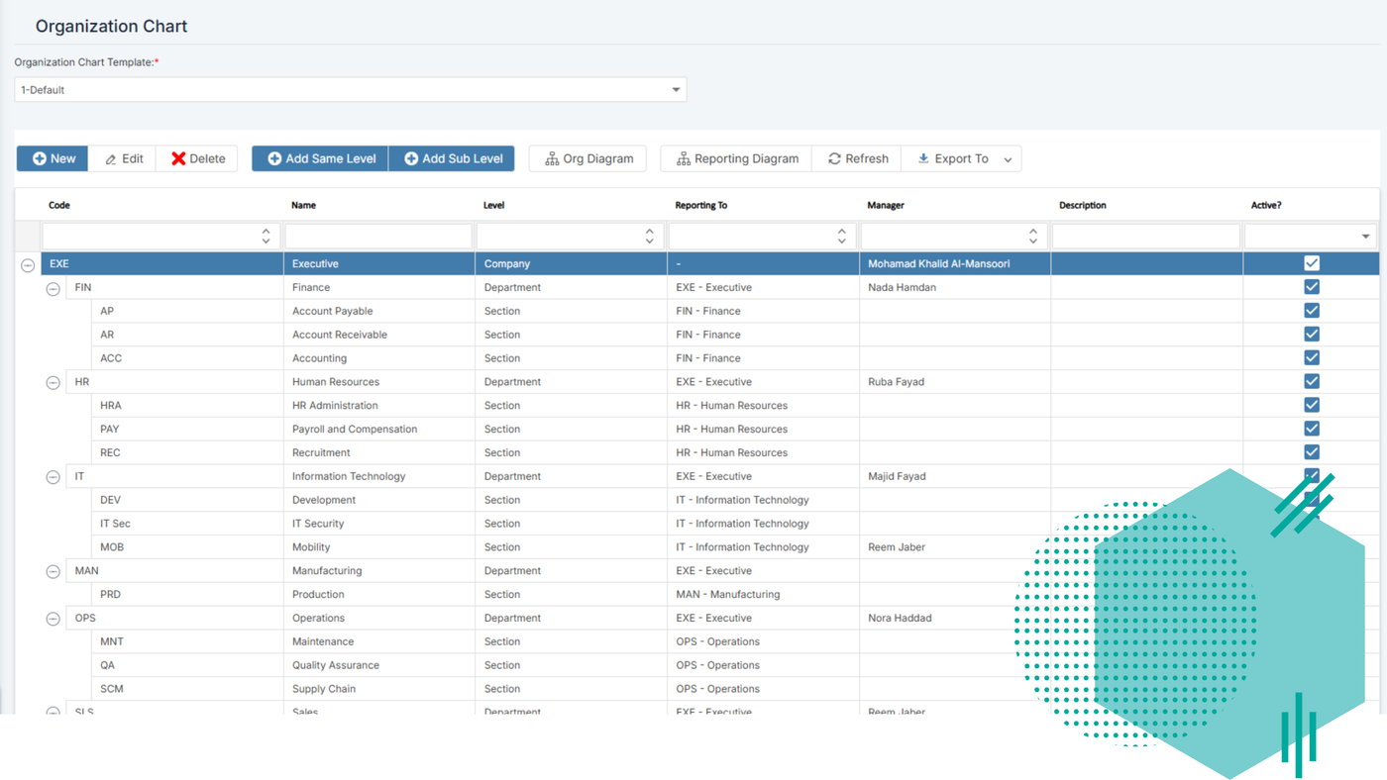Open the Export To dropdown arrow

pos(1008,159)
